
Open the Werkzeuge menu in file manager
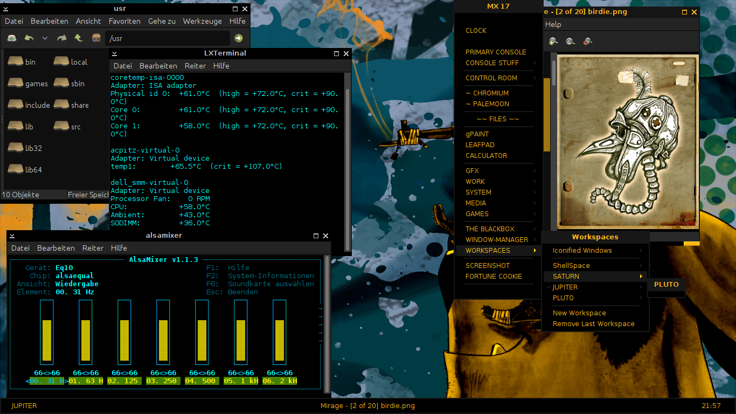coord(202,21)
